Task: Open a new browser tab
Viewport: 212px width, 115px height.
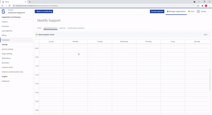Action: tap(30, 2)
